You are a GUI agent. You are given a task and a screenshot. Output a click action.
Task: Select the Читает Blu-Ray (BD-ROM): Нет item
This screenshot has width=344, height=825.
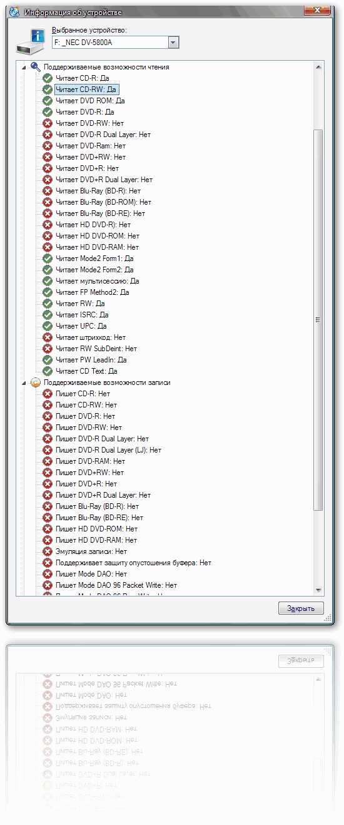(x=103, y=202)
